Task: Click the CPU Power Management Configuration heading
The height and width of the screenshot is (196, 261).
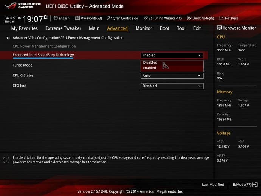Action: (x=44, y=46)
